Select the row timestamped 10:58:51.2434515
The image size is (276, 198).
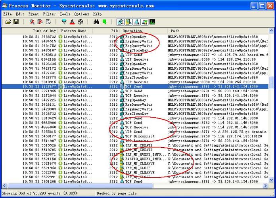135,41
